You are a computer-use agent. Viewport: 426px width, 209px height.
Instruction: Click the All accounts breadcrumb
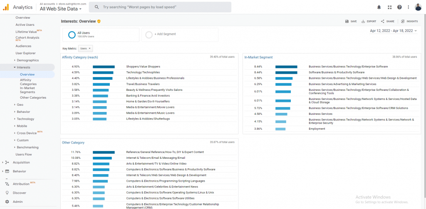pos(47,4)
